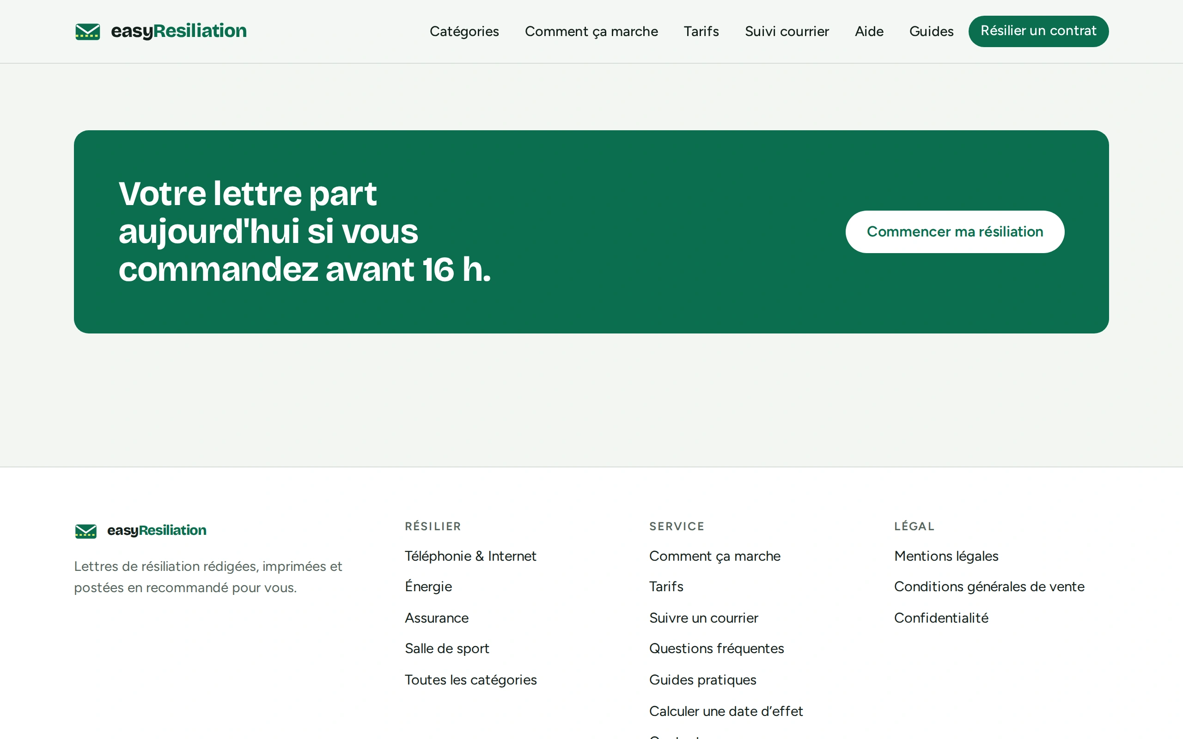Click the SERVICE footer column heading

pyautogui.click(x=677, y=527)
